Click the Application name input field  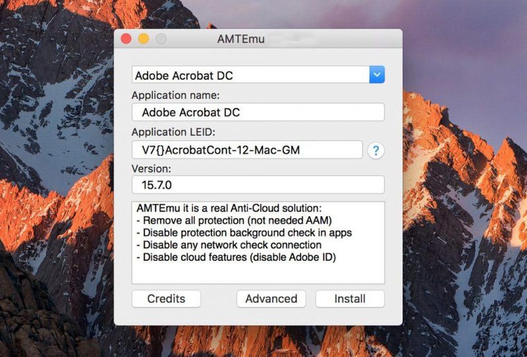coord(258,112)
